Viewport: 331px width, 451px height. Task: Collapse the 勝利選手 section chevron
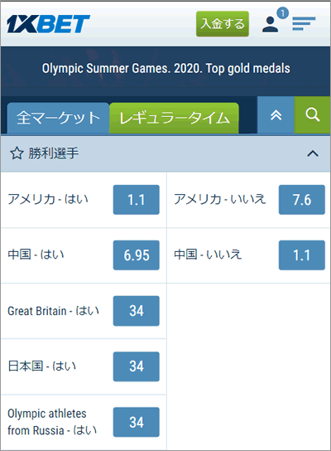coord(313,153)
